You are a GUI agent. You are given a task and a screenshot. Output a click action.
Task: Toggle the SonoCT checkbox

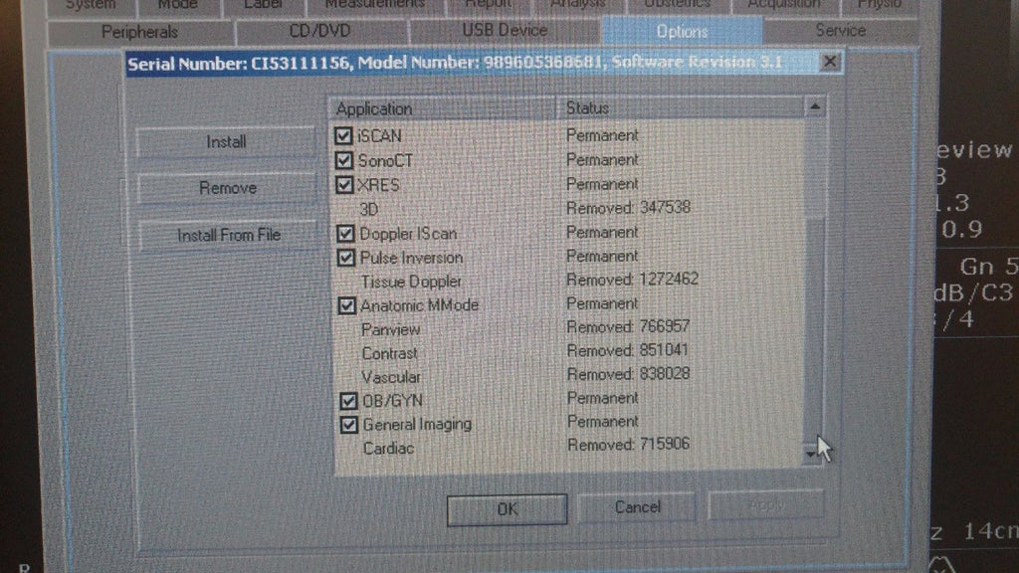[344, 160]
